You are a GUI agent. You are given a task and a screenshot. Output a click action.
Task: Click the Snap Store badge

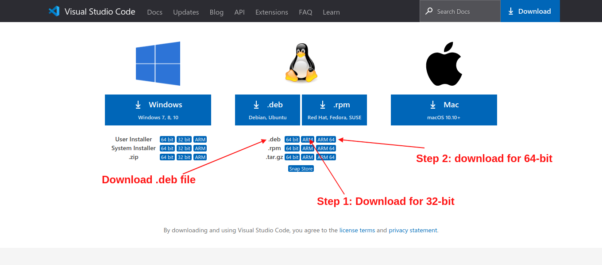(301, 168)
